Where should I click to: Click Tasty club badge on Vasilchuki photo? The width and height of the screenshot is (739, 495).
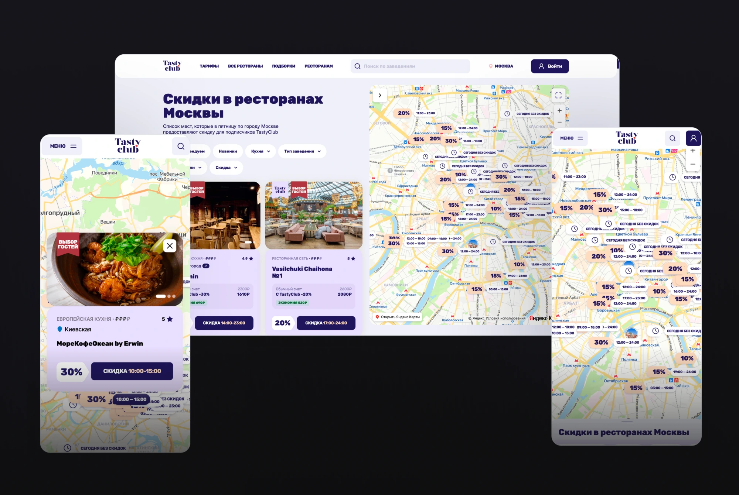[280, 189]
